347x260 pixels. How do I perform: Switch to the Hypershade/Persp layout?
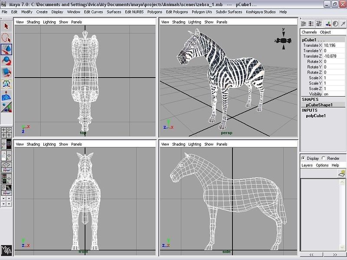pyautogui.click(x=6, y=179)
